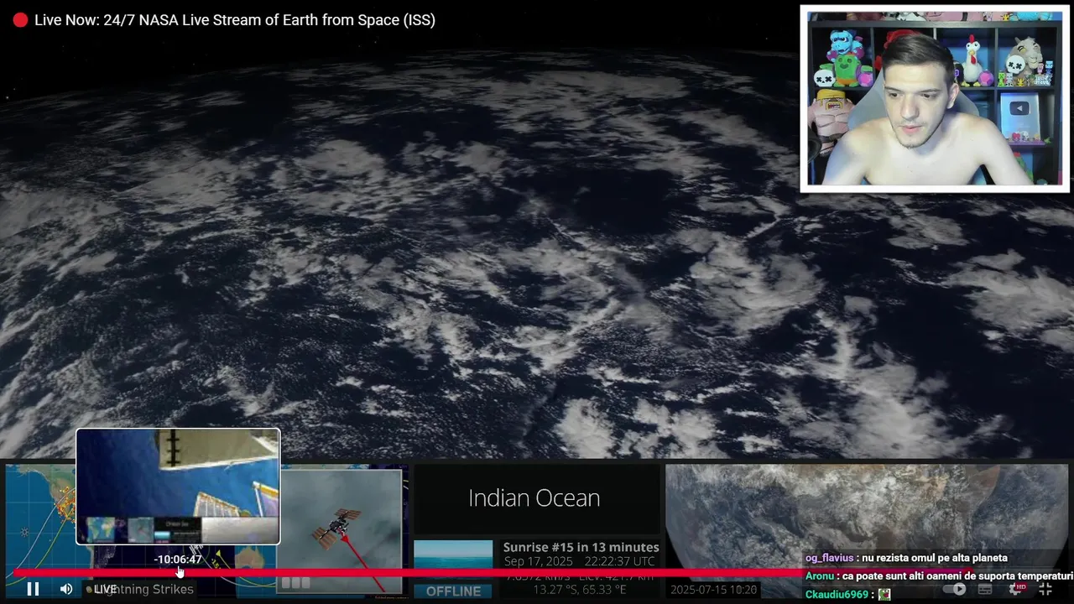Click the 'Indian Ocean' location label

[x=534, y=497]
